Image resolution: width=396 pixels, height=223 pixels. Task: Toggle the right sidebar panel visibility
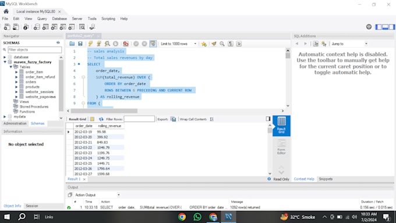392,27
